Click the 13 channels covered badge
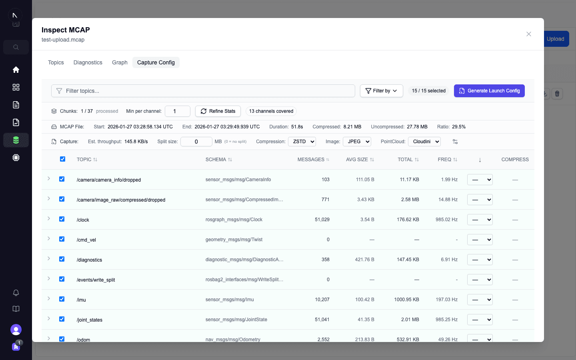576x360 pixels. point(271,111)
